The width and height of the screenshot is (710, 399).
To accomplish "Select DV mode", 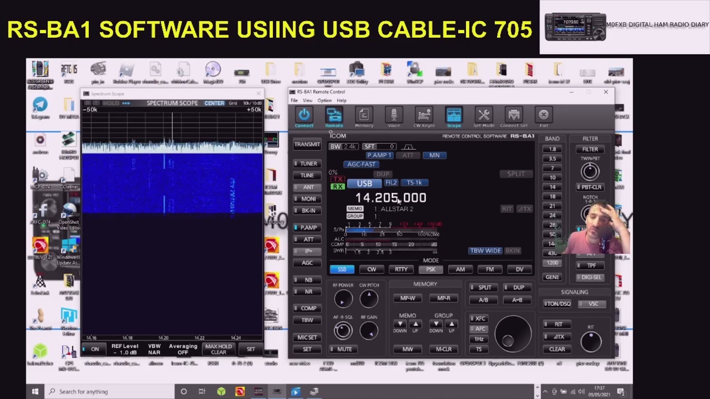I will (519, 269).
